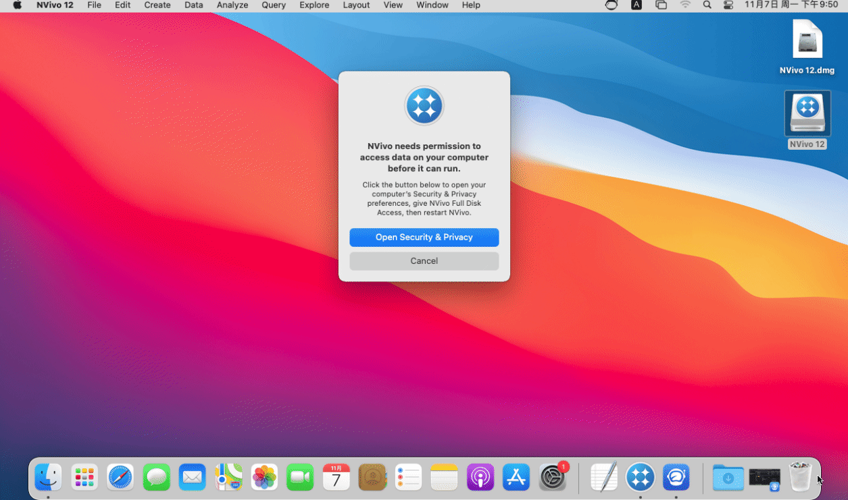Open Notes from the Dock

pyautogui.click(x=444, y=478)
